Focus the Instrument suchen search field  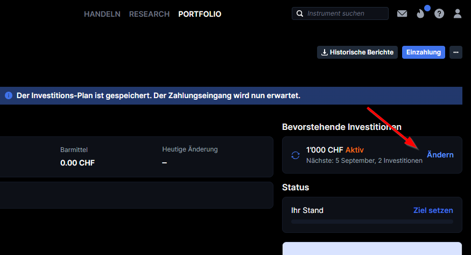345,13
